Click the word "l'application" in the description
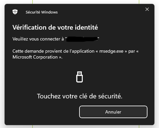The image size is (159, 128). 82,51
